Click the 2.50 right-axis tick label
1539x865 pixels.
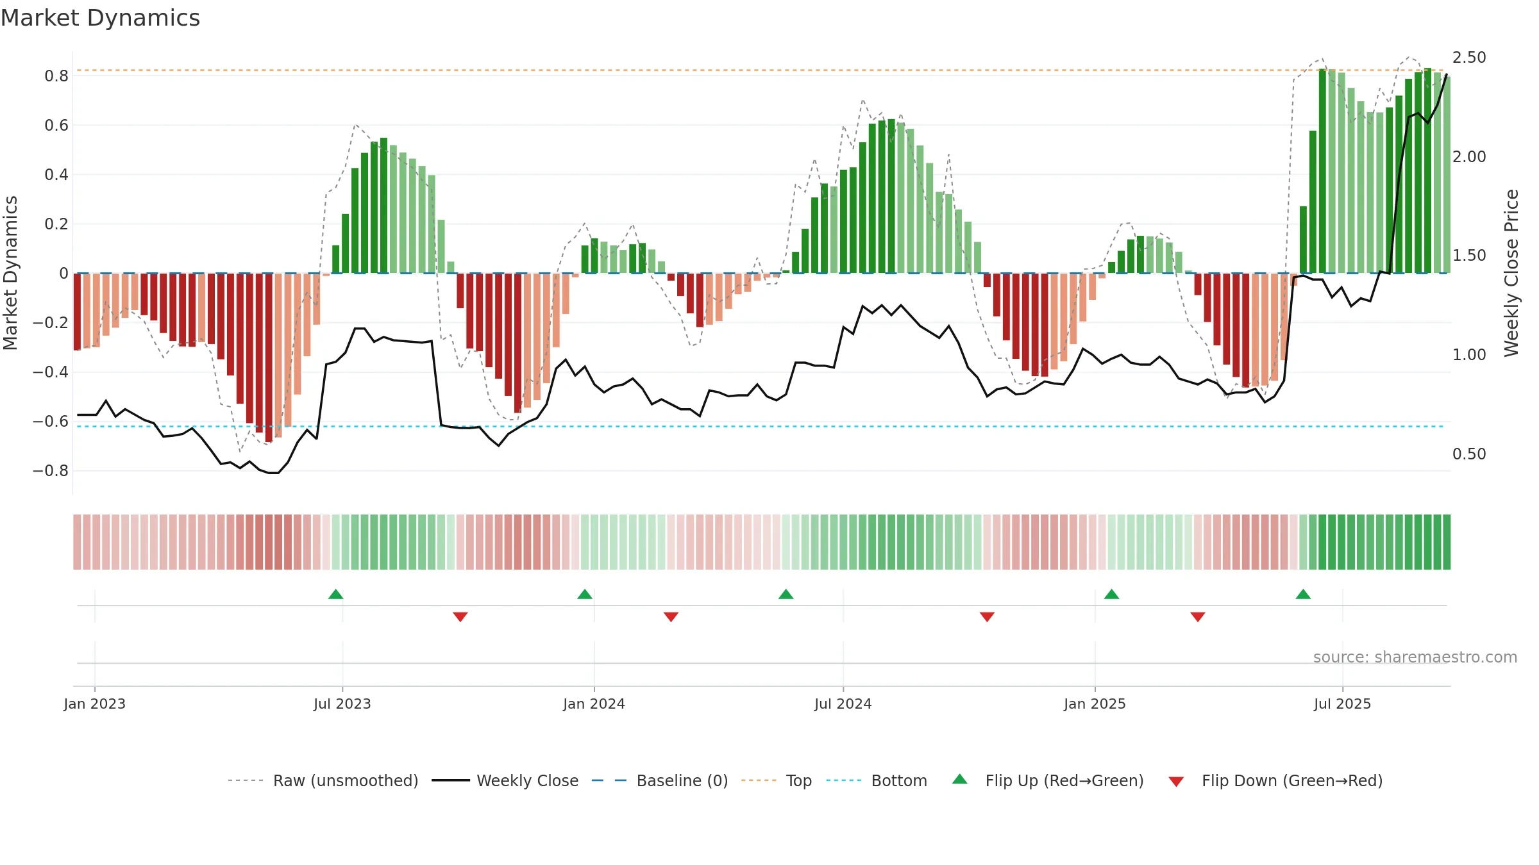click(1469, 58)
